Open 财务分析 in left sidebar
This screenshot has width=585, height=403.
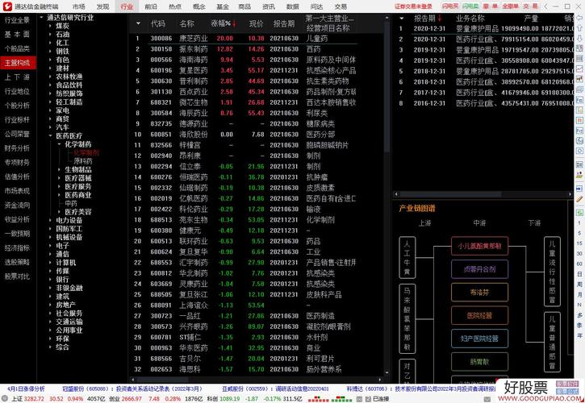(x=17, y=148)
